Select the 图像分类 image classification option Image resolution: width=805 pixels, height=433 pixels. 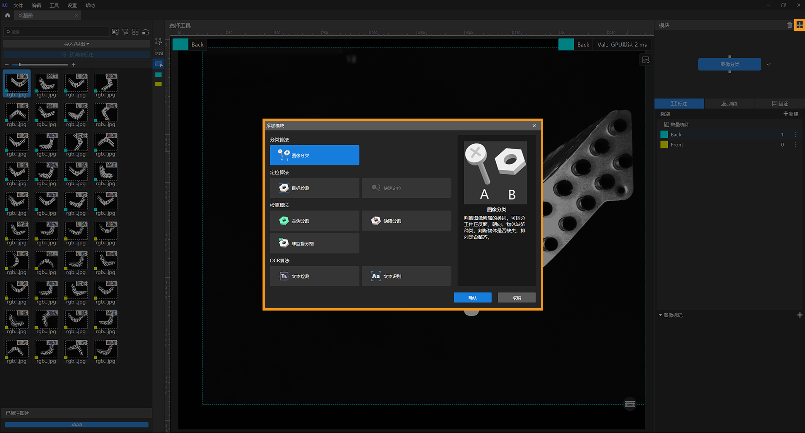tap(314, 155)
